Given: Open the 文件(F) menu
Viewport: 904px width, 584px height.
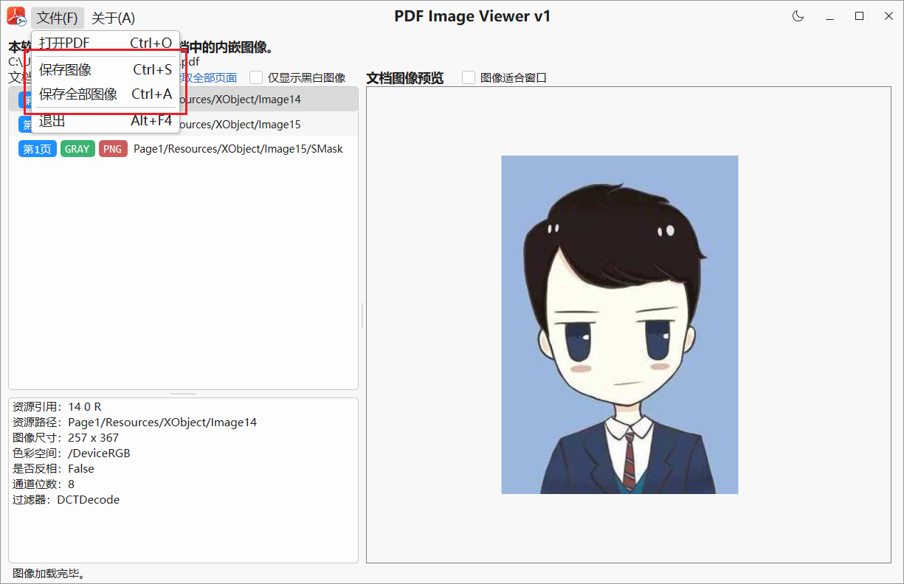Looking at the screenshot, I should tap(58, 18).
